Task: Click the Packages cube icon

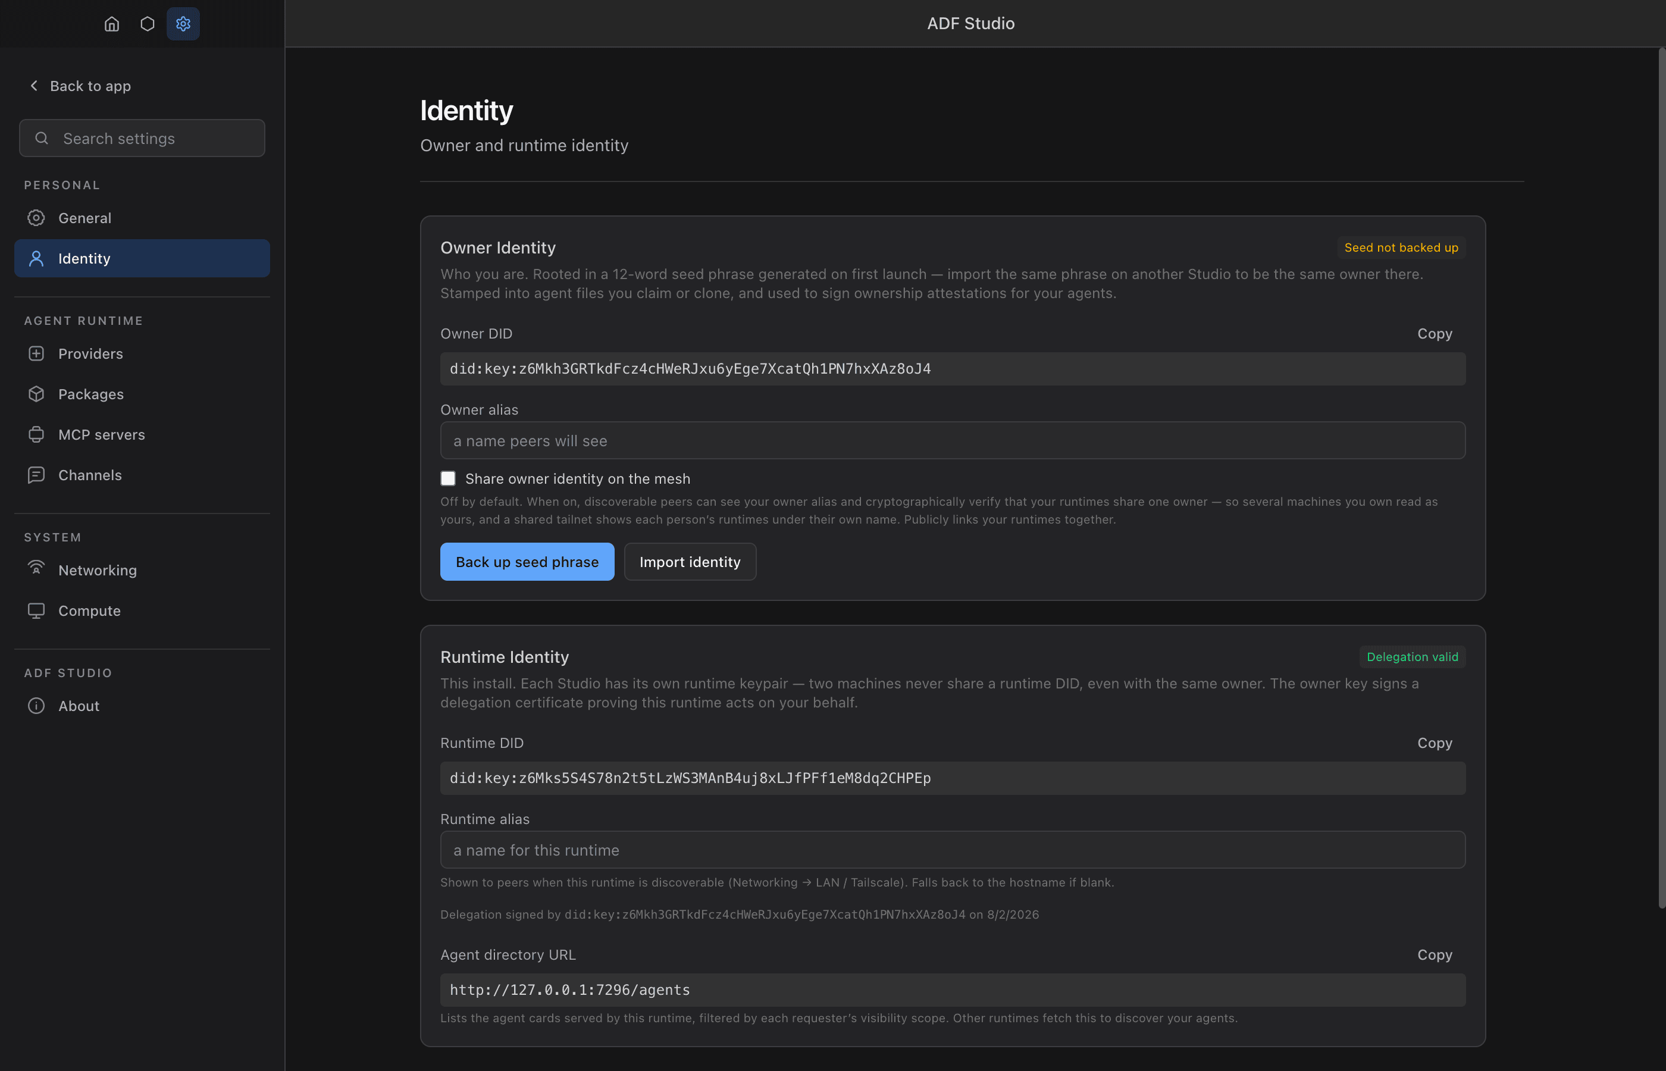Action: pos(36,394)
